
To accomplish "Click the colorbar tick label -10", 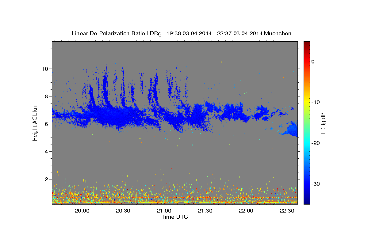I will tap(316, 102).
